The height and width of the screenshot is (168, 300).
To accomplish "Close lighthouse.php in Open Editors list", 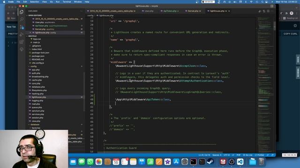I will point(30,33).
